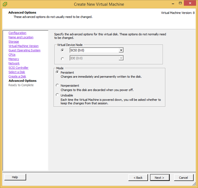This screenshot has width=198, height=188.
Task: Click the Ready to Complete step label
Action: coord(21,85)
